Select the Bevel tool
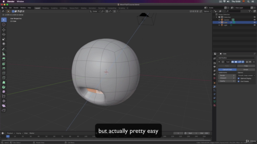 pyautogui.click(x=4, y=68)
